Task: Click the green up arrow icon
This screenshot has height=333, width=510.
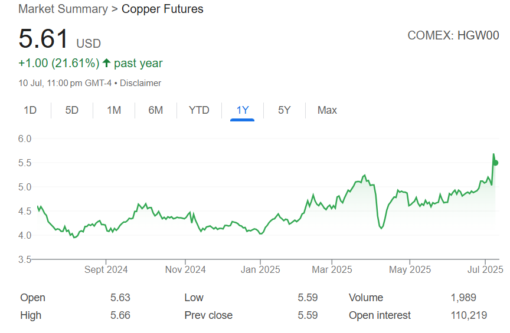Action: (x=106, y=63)
